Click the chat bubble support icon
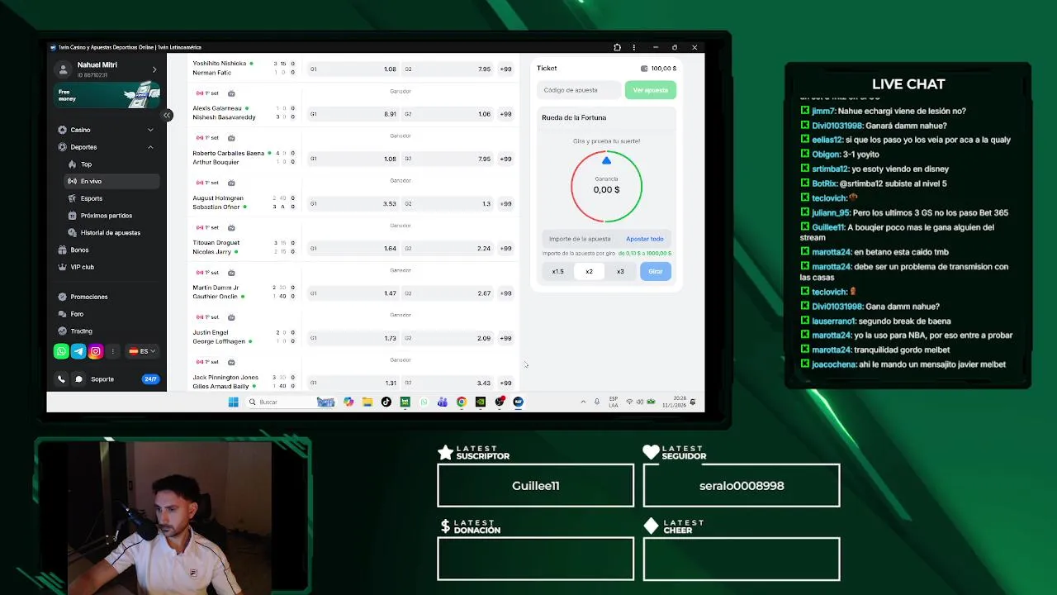The width and height of the screenshot is (1057, 595). click(x=78, y=379)
